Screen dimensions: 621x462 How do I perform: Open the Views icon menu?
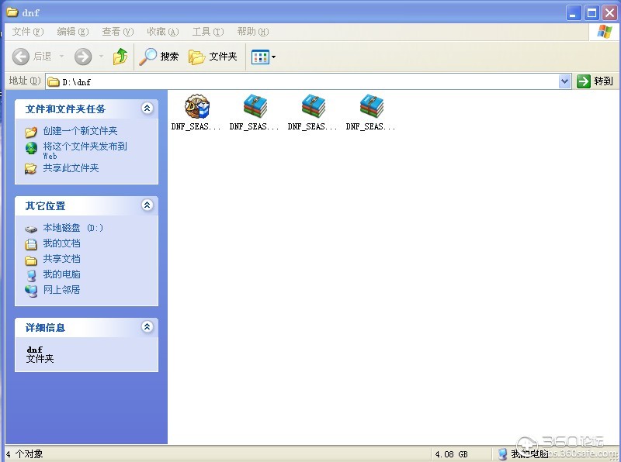coord(263,57)
